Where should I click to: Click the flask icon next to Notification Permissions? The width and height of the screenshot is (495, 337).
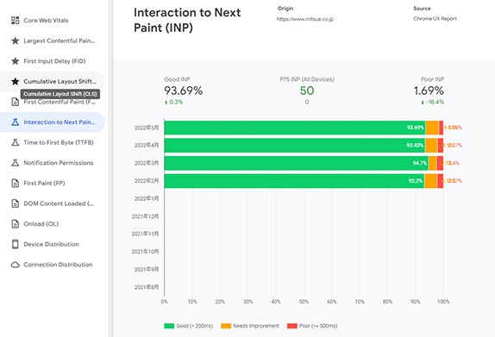tap(16, 163)
